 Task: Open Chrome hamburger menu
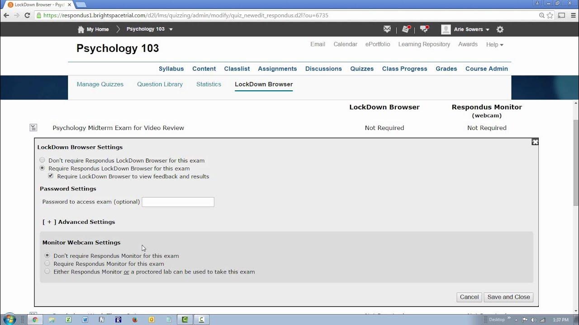click(573, 15)
